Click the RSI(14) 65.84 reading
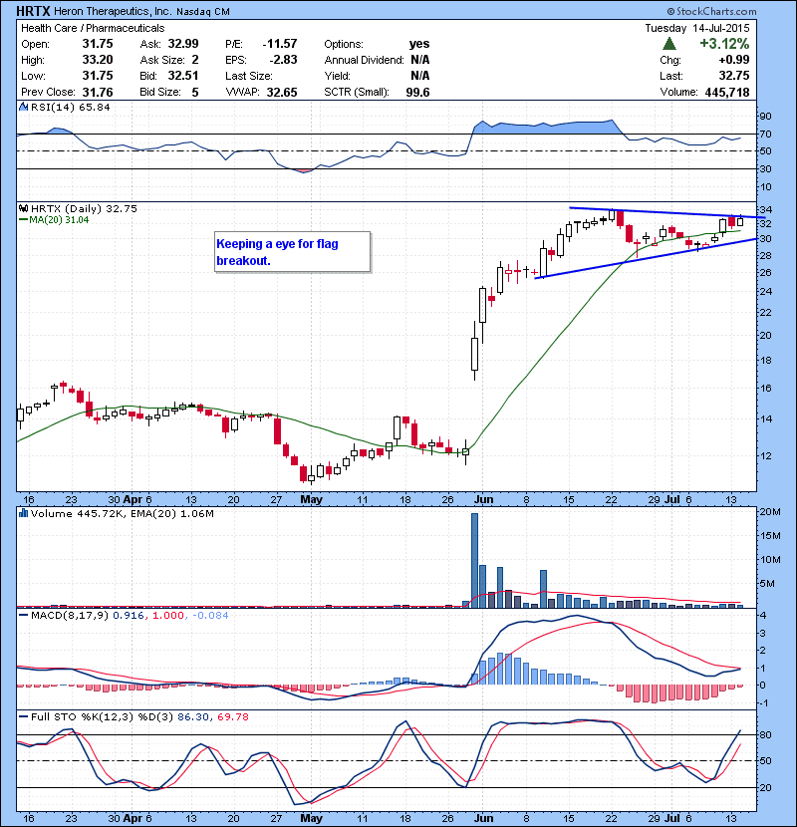The image size is (797, 827). pos(70,107)
